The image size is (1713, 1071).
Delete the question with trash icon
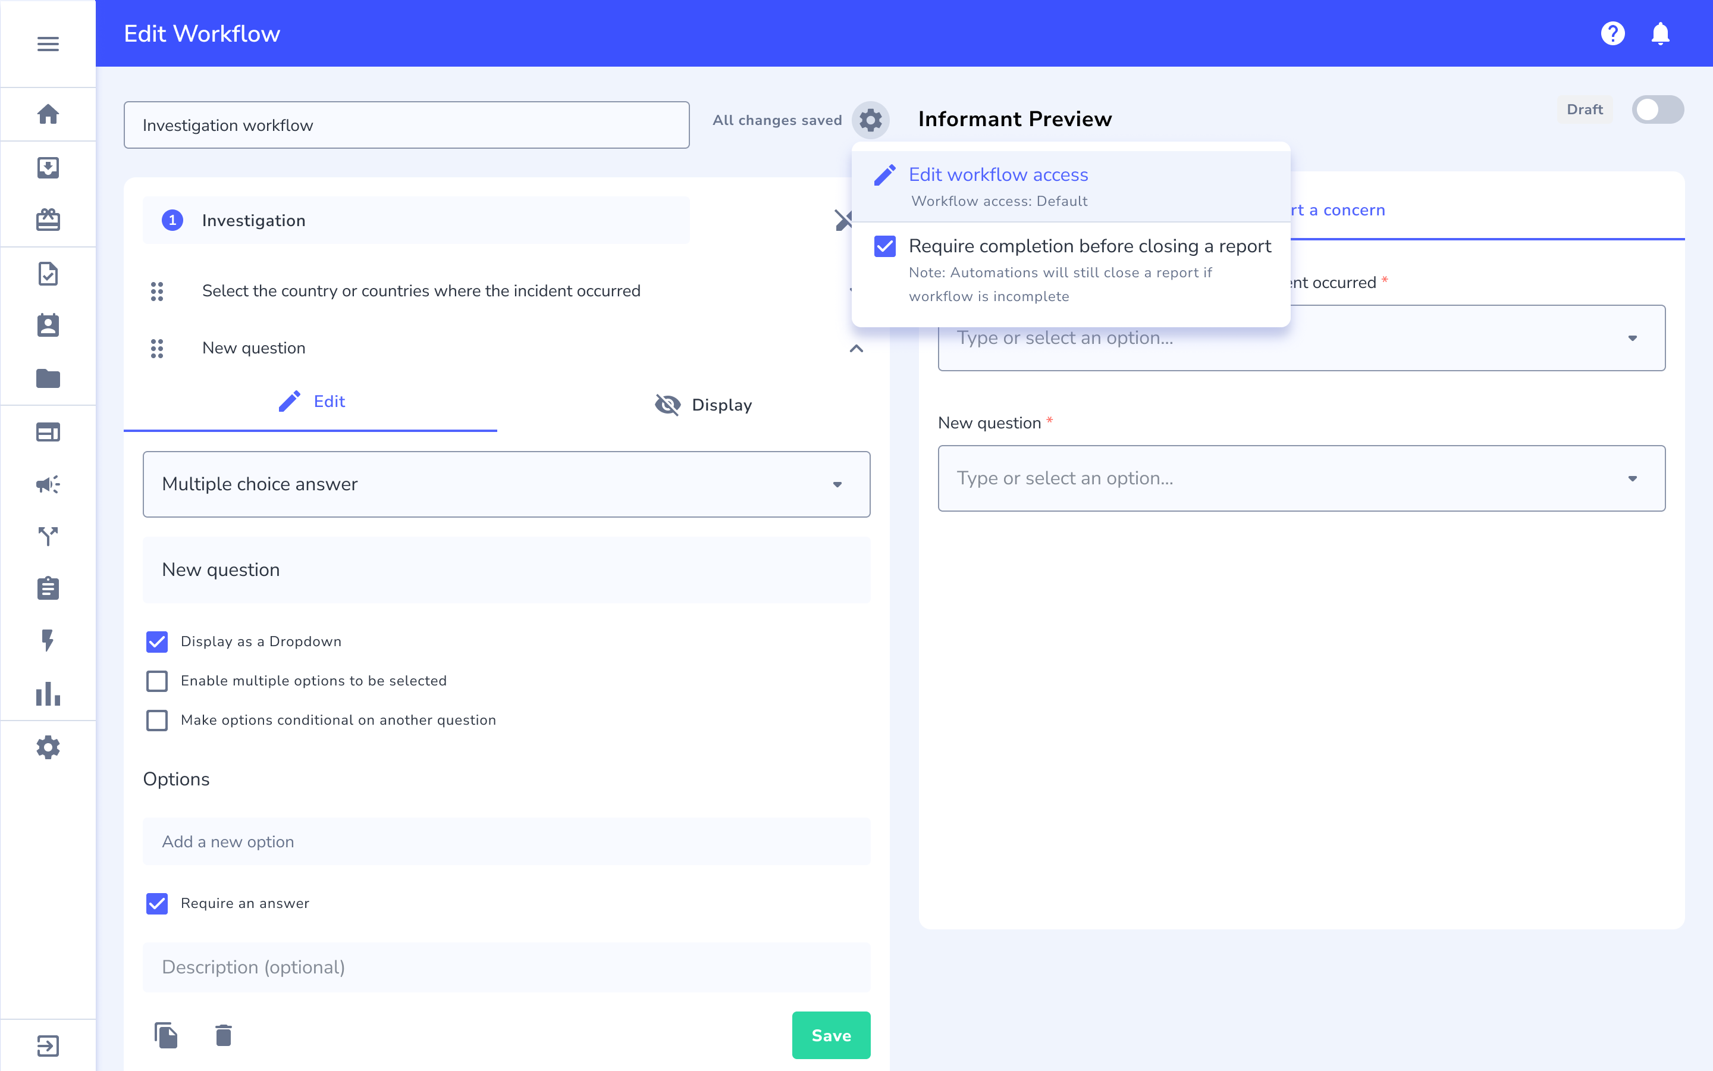(x=223, y=1035)
